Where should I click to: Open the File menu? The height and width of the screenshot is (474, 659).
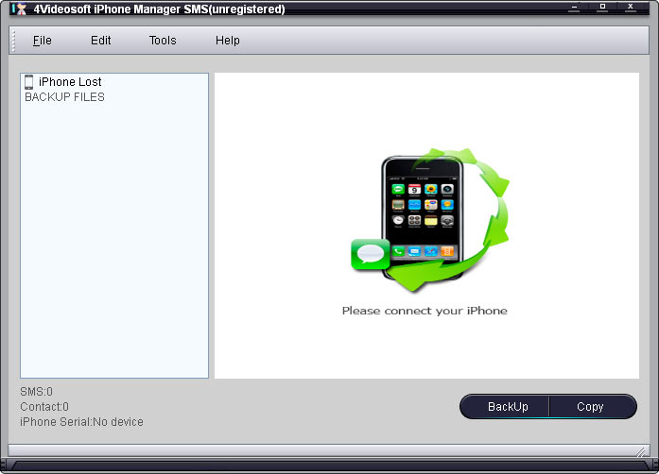43,41
